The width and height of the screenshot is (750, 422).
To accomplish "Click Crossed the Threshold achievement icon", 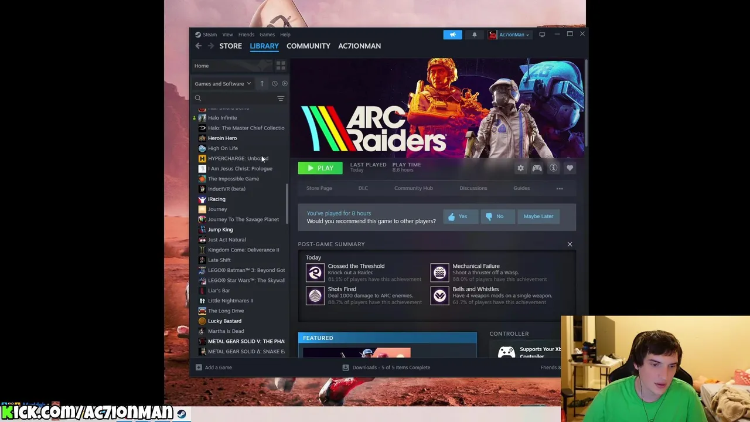I will (315, 272).
